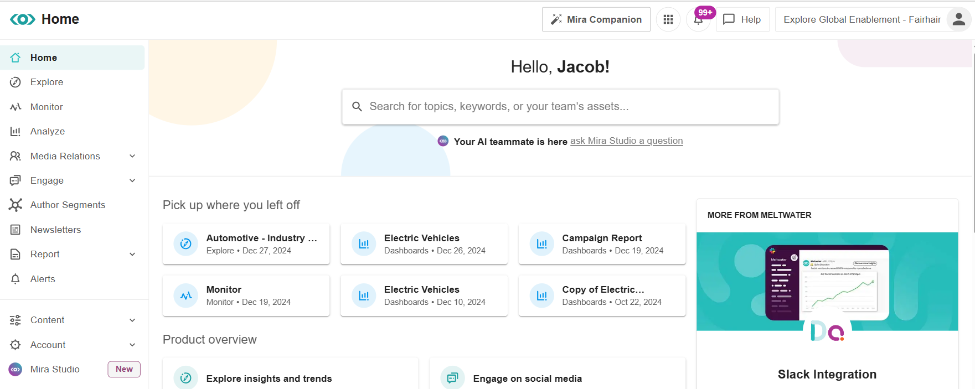Click the compass icon on Automotive - Industry card
The height and width of the screenshot is (389, 975).
coord(186,244)
